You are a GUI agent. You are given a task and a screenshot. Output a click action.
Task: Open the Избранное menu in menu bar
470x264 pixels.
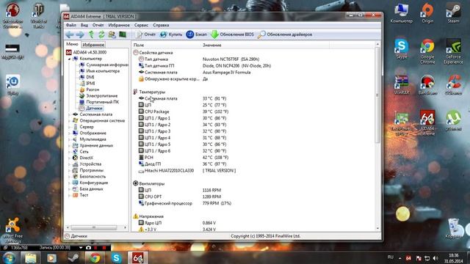click(119, 25)
